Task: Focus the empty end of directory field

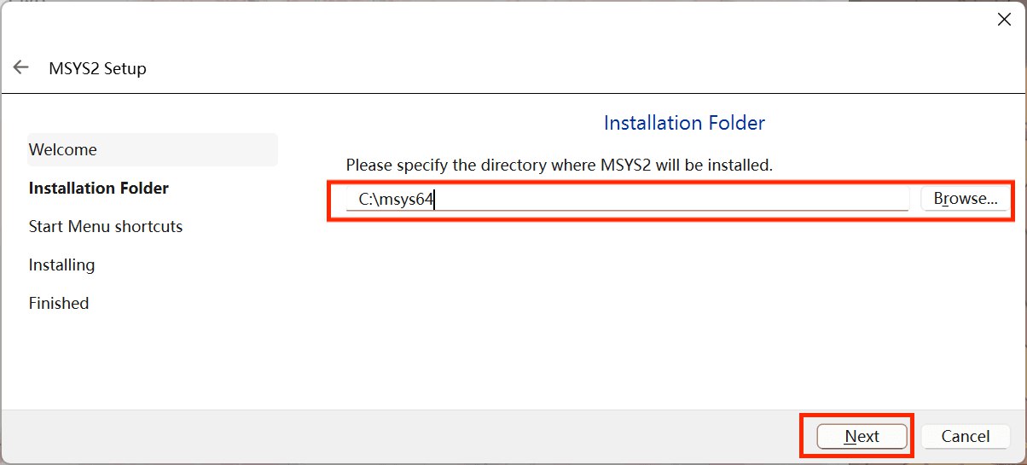Action: (x=672, y=199)
